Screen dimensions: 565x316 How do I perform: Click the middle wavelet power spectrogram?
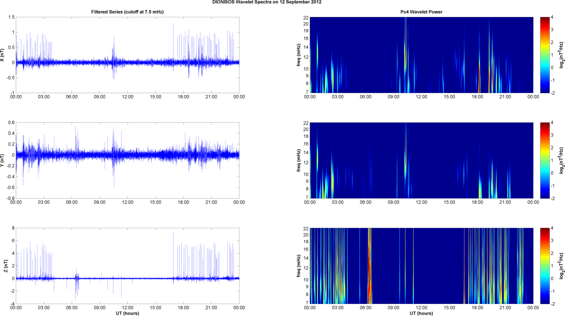[x=421, y=160]
